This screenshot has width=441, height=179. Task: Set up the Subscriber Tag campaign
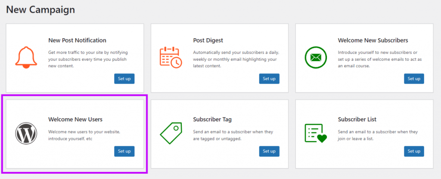coord(269,151)
